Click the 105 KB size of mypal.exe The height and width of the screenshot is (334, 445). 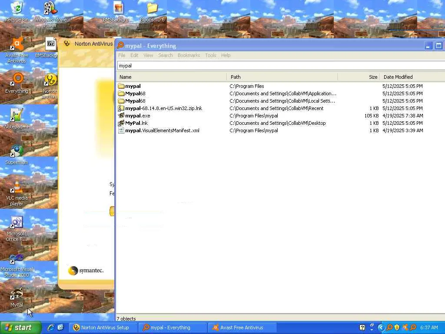(372, 116)
